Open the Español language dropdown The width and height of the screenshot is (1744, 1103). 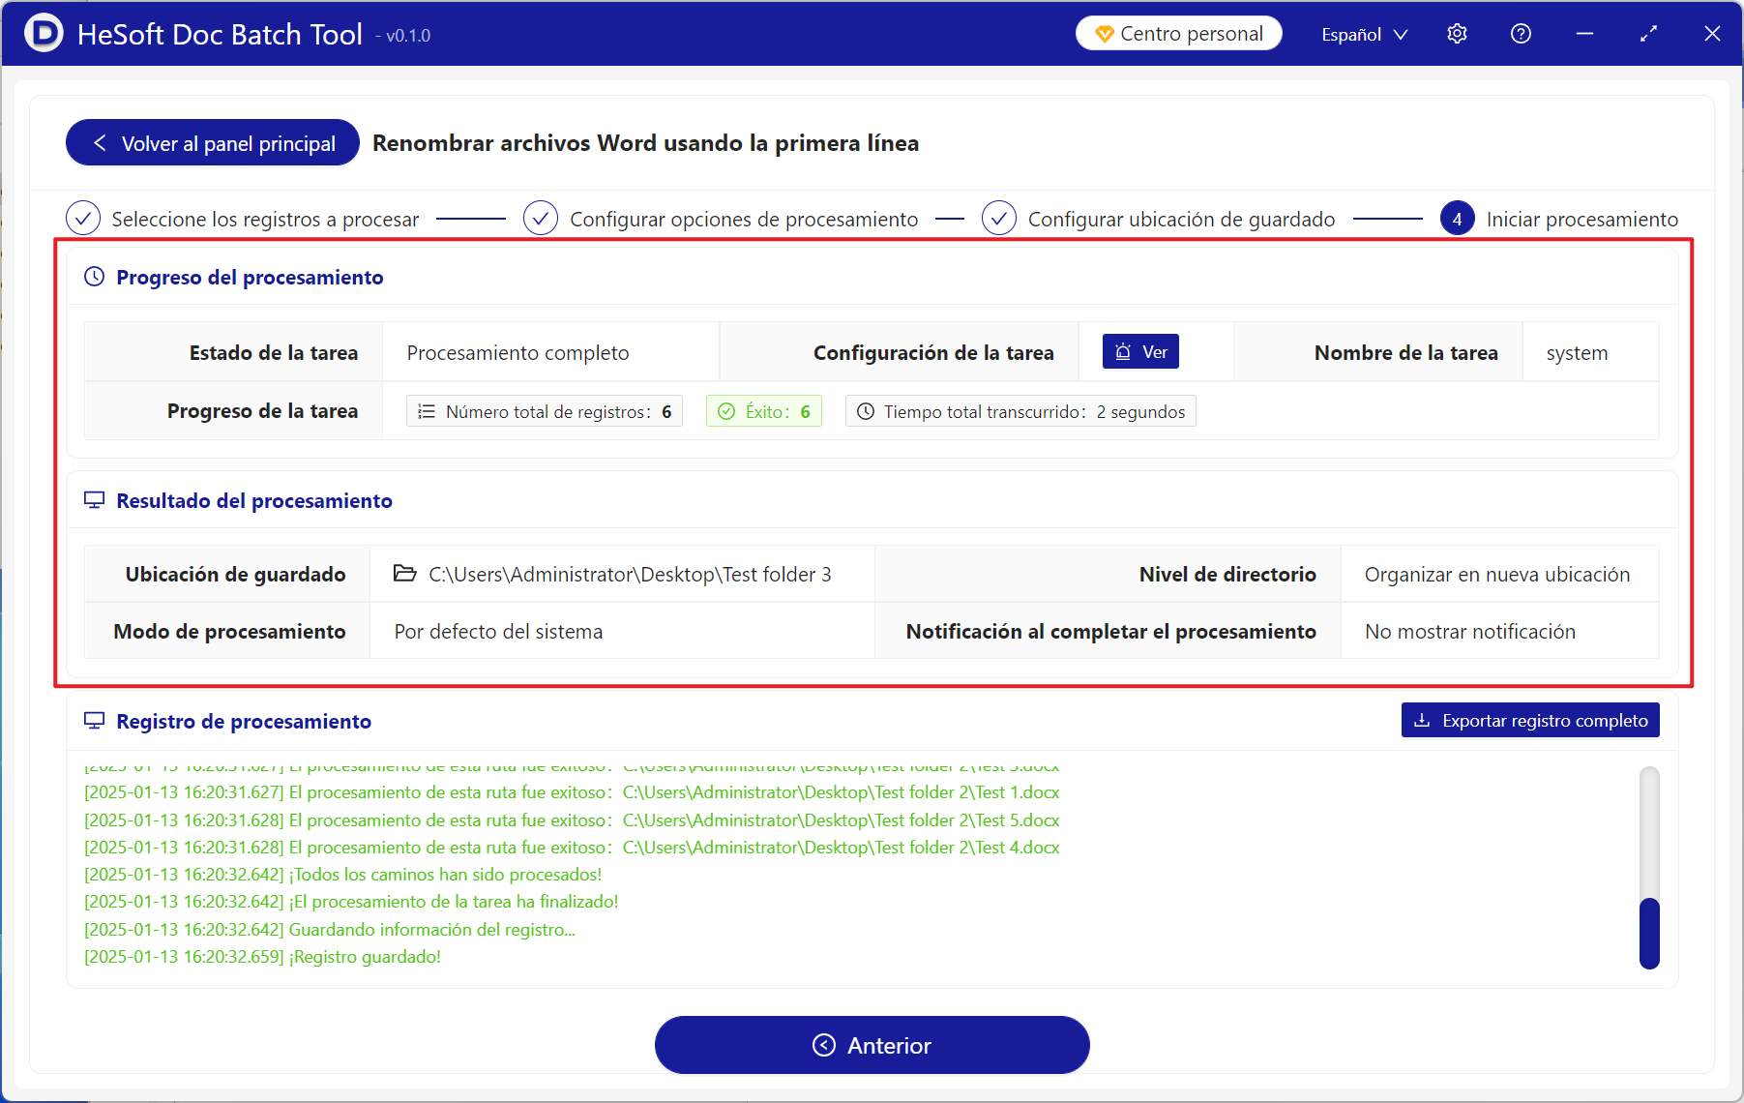pyautogui.click(x=1364, y=35)
